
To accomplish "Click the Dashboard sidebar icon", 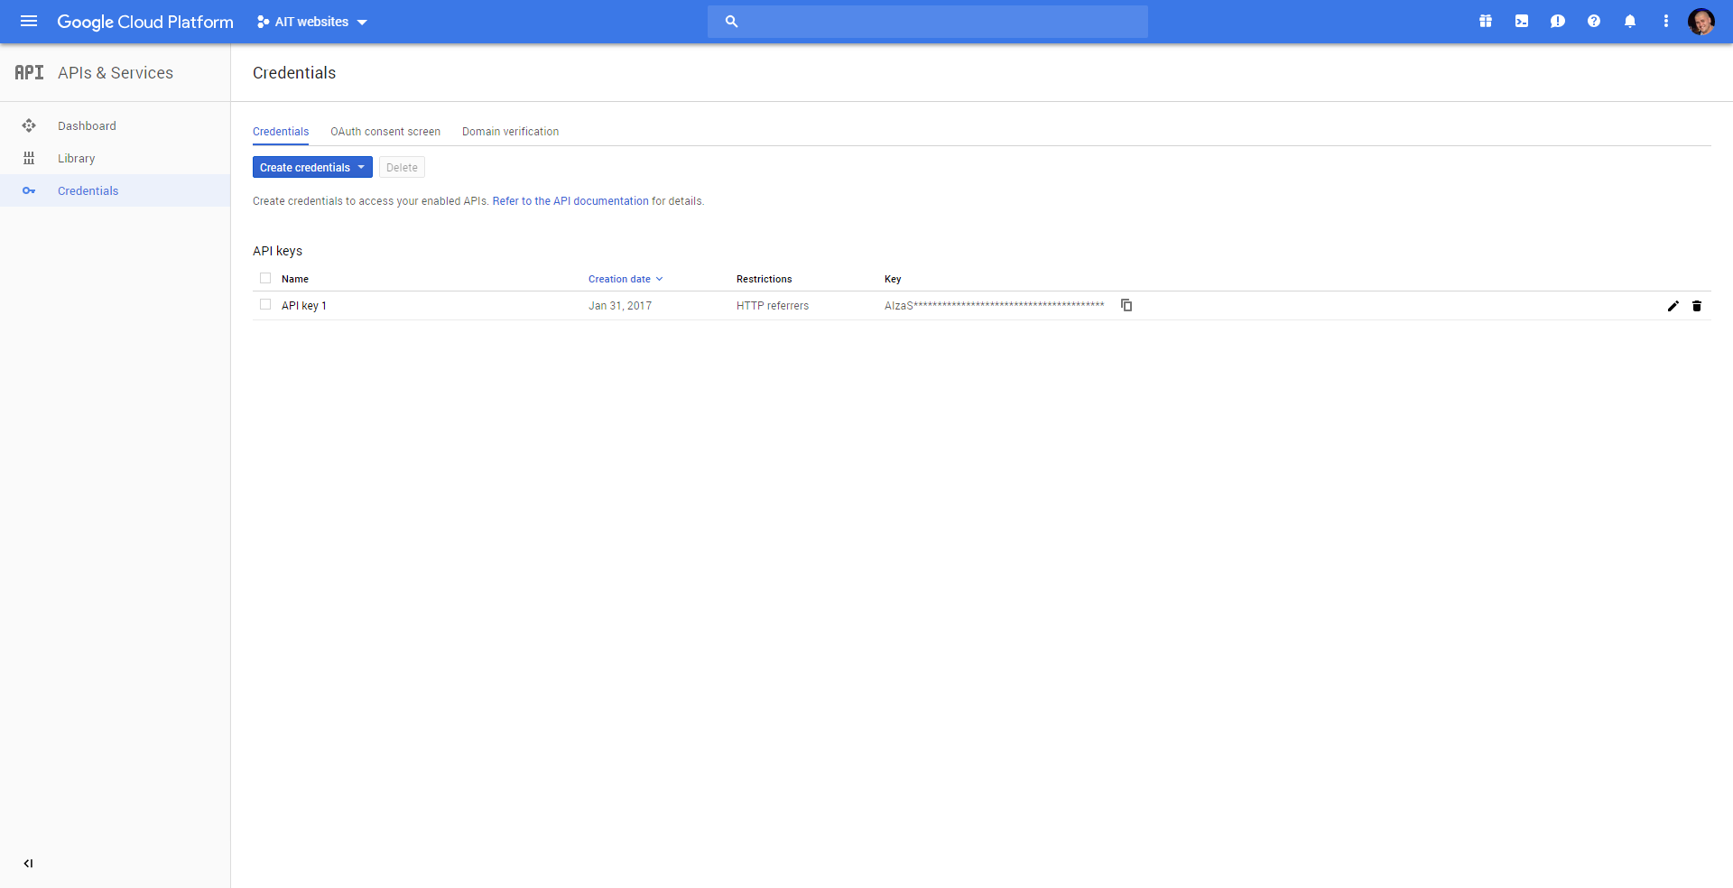I will point(29,125).
